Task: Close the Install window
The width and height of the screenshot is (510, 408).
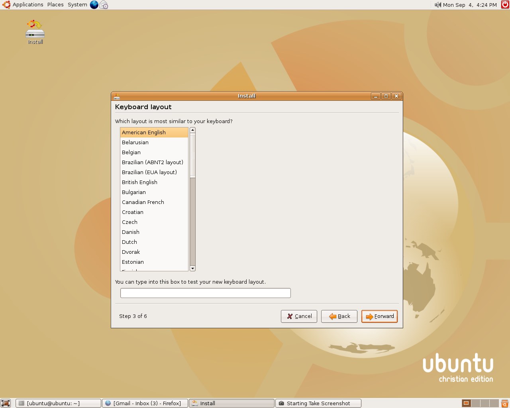Action: [396, 96]
